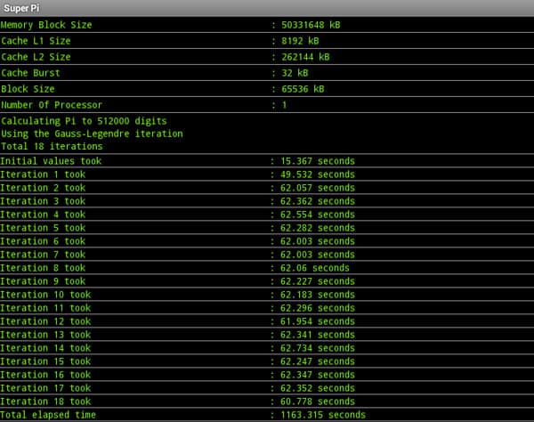The height and width of the screenshot is (422, 534).
Task: Click the 65536 kB value
Action: pyautogui.click(x=303, y=89)
